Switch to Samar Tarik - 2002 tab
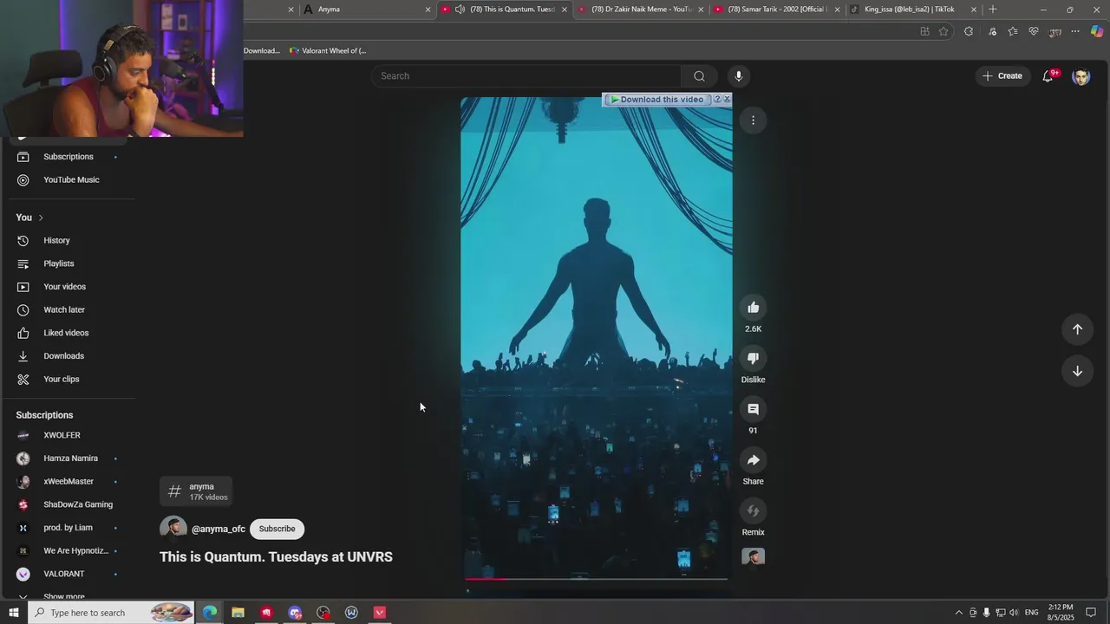Image resolution: width=1110 pixels, height=624 pixels. pos(777,10)
